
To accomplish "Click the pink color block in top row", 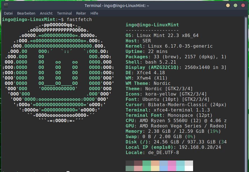I will tap(172, 163).
